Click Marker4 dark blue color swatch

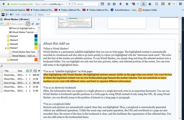[x=36, y=36]
